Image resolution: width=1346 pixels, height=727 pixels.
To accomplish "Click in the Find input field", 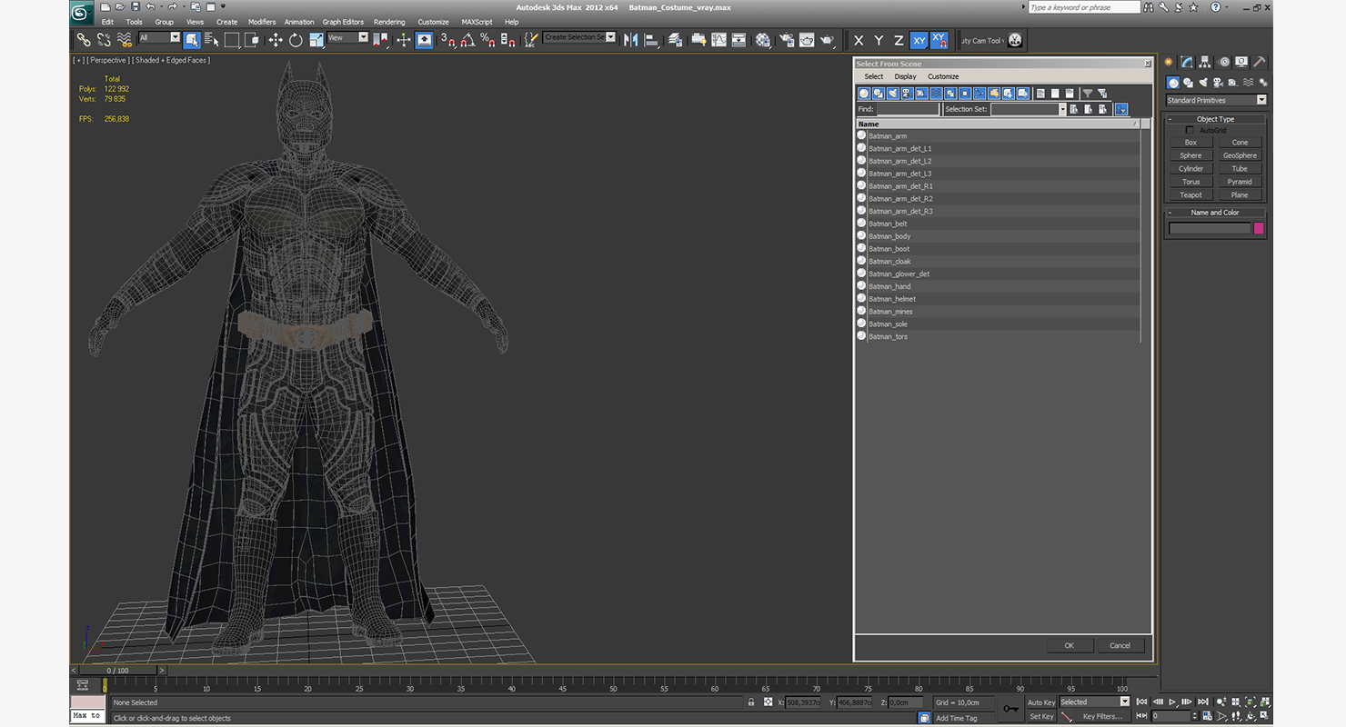I will point(908,109).
